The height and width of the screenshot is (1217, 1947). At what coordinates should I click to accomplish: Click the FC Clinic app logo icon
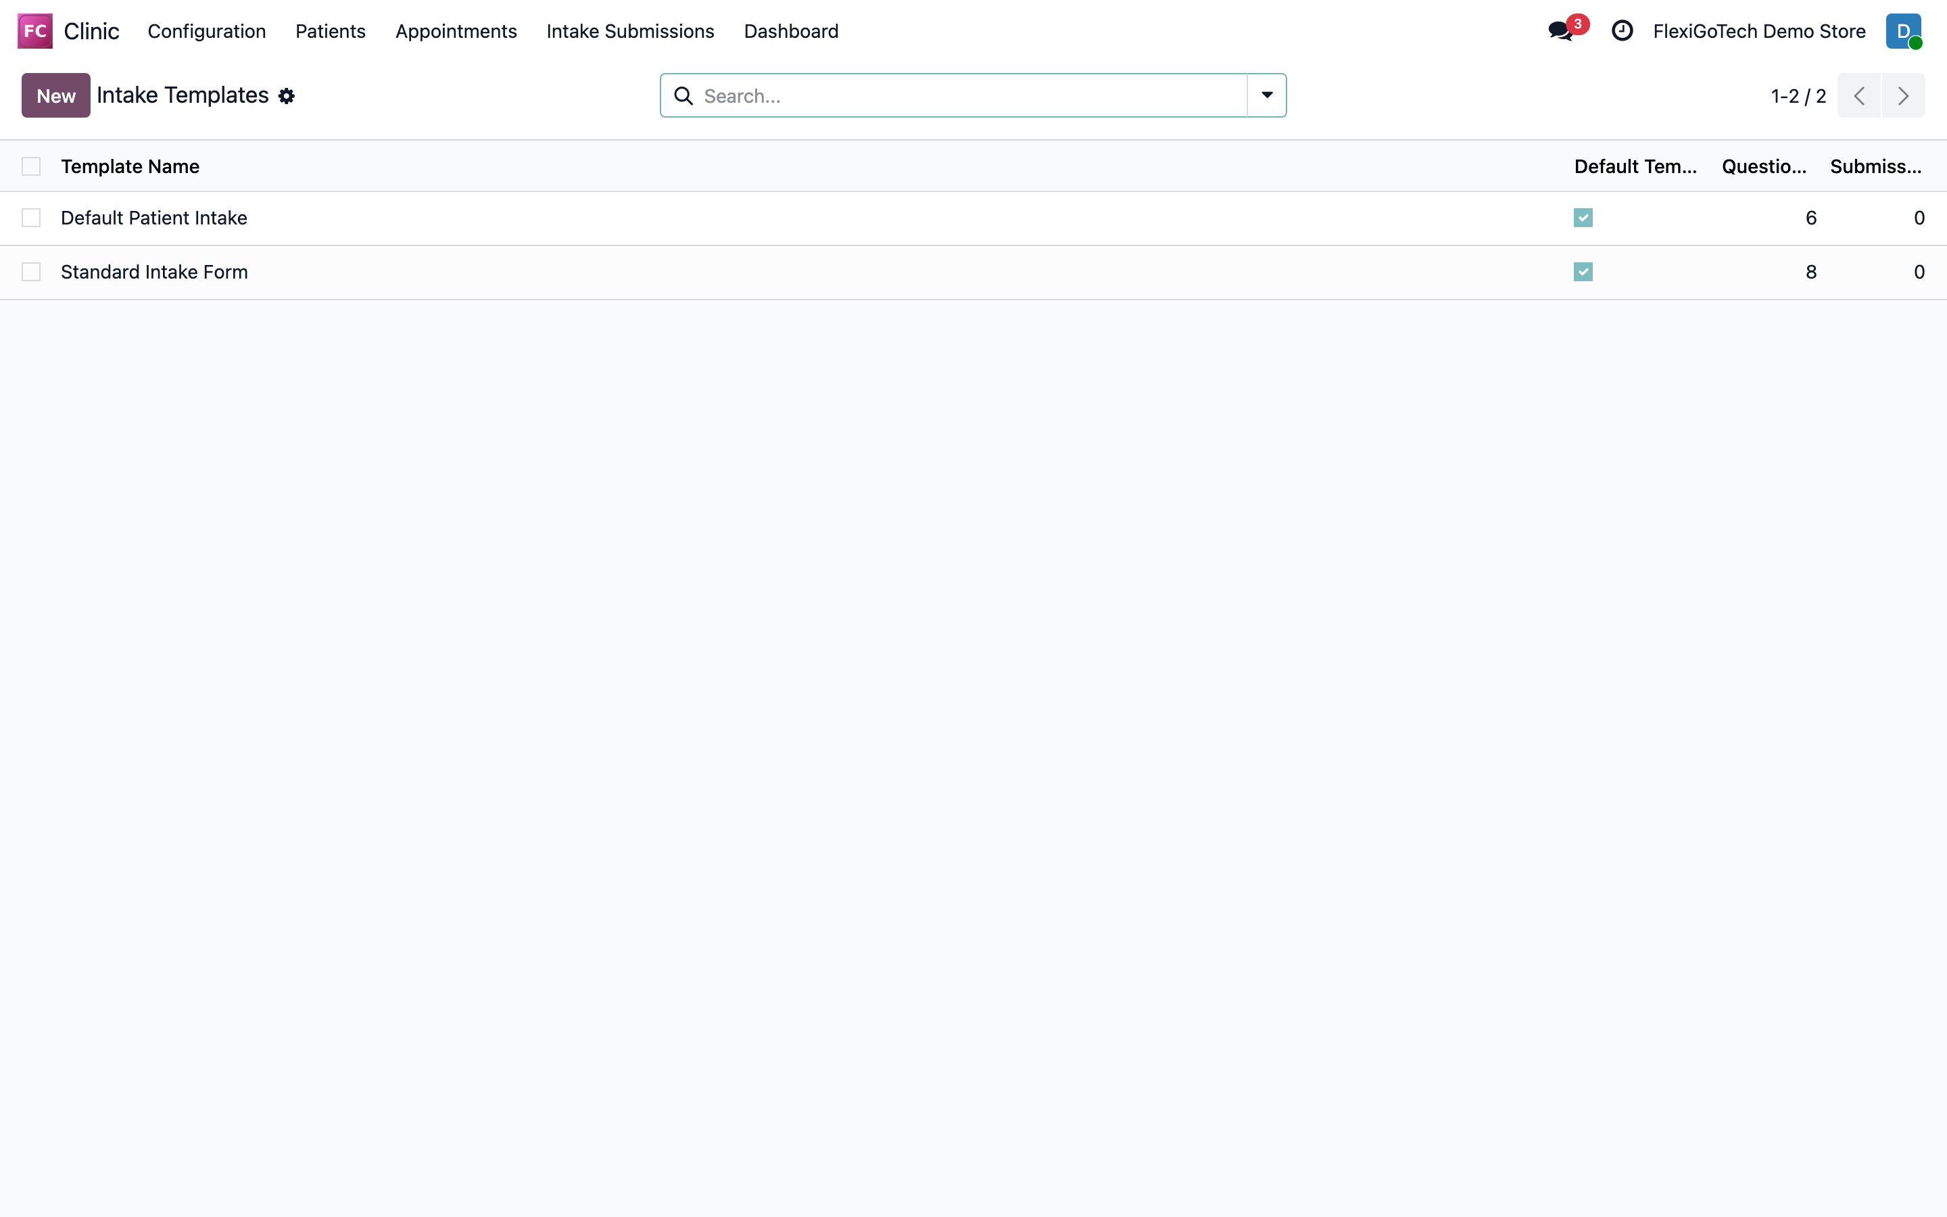click(34, 30)
